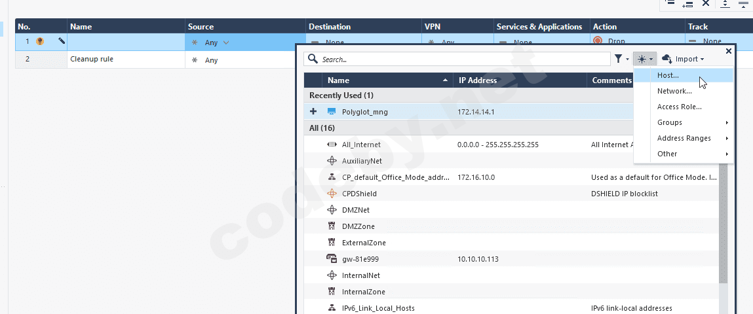Viewport: 753px width, 314px height.
Task: Select the ExternalZone object name
Action: click(x=364, y=243)
